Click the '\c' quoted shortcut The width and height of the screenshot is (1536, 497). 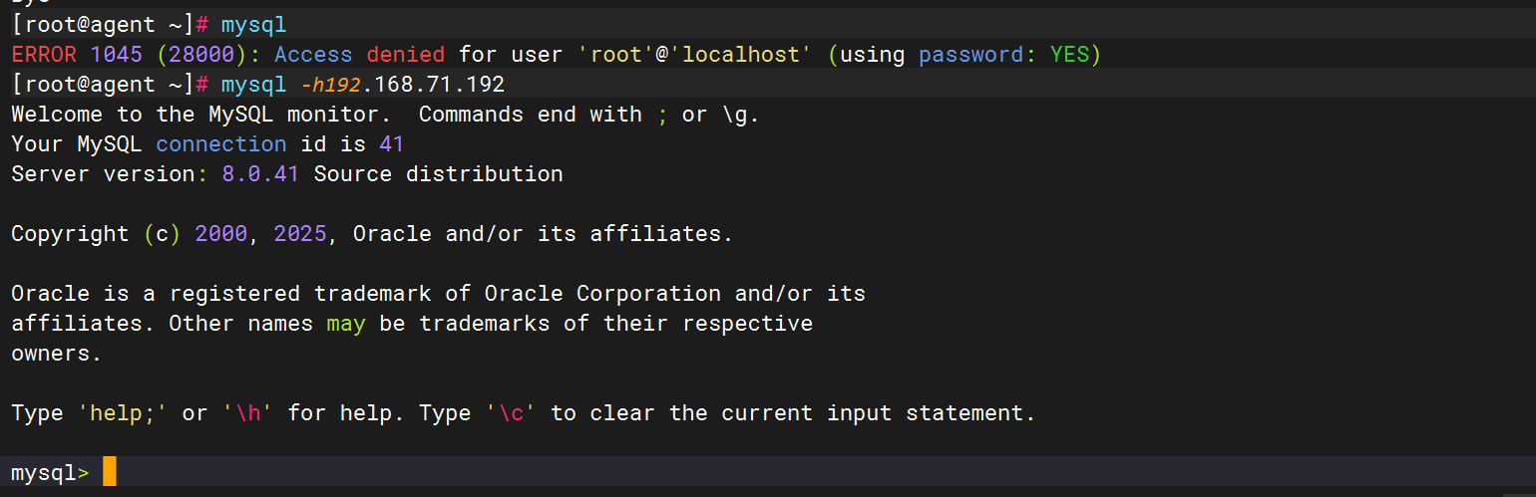click(x=511, y=413)
